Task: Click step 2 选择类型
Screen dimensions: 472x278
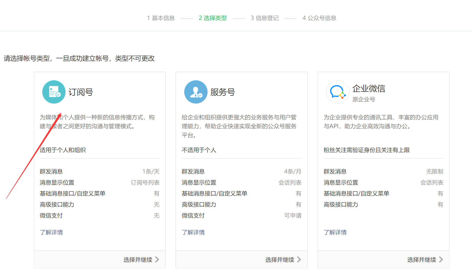Action: (213, 18)
